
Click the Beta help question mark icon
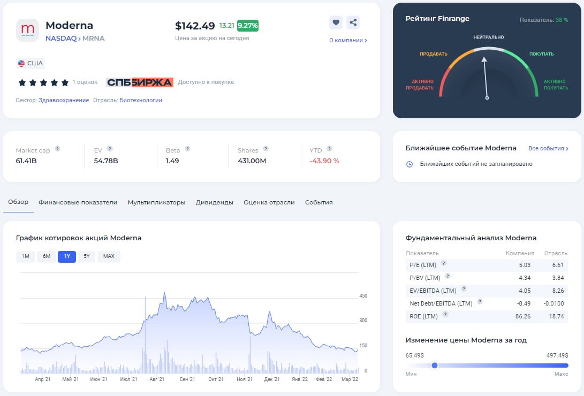point(188,149)
